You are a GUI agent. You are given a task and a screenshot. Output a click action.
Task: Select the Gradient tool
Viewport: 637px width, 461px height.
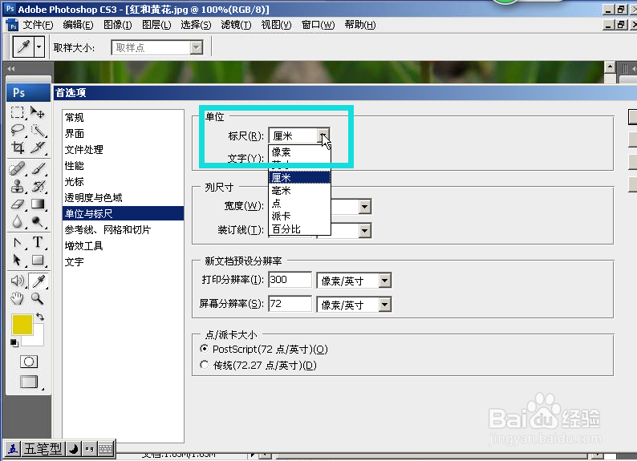[x=39, y=204]
